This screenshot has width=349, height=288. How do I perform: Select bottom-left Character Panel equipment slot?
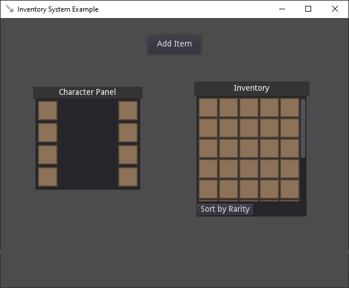click(48, 177)
